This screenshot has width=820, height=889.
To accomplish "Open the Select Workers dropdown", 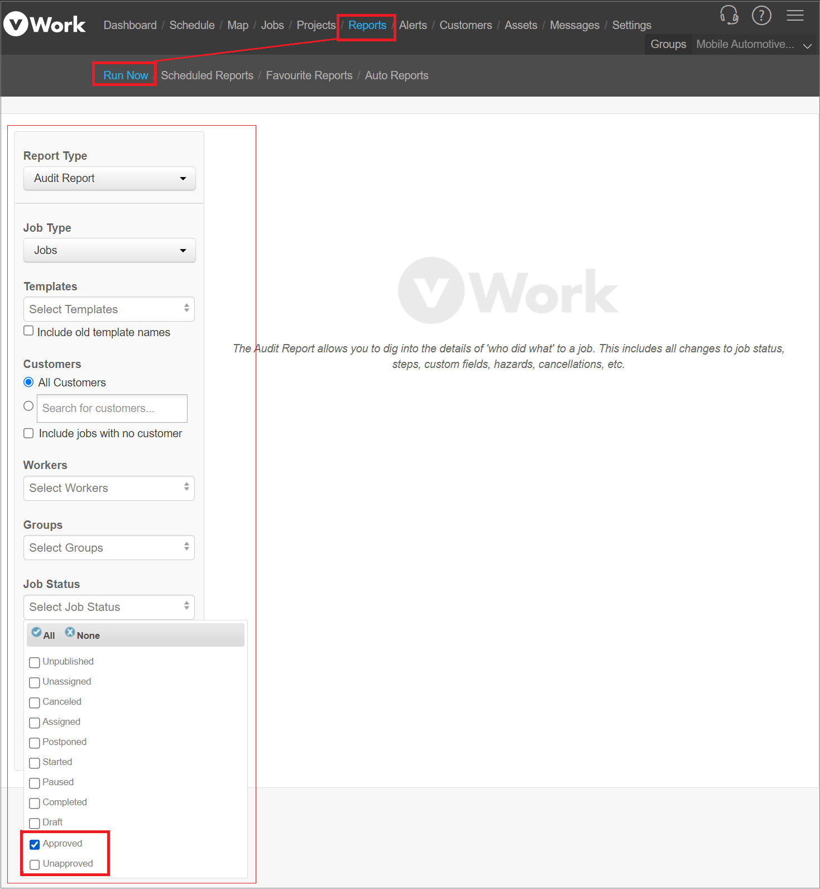I will coord(109,488).
